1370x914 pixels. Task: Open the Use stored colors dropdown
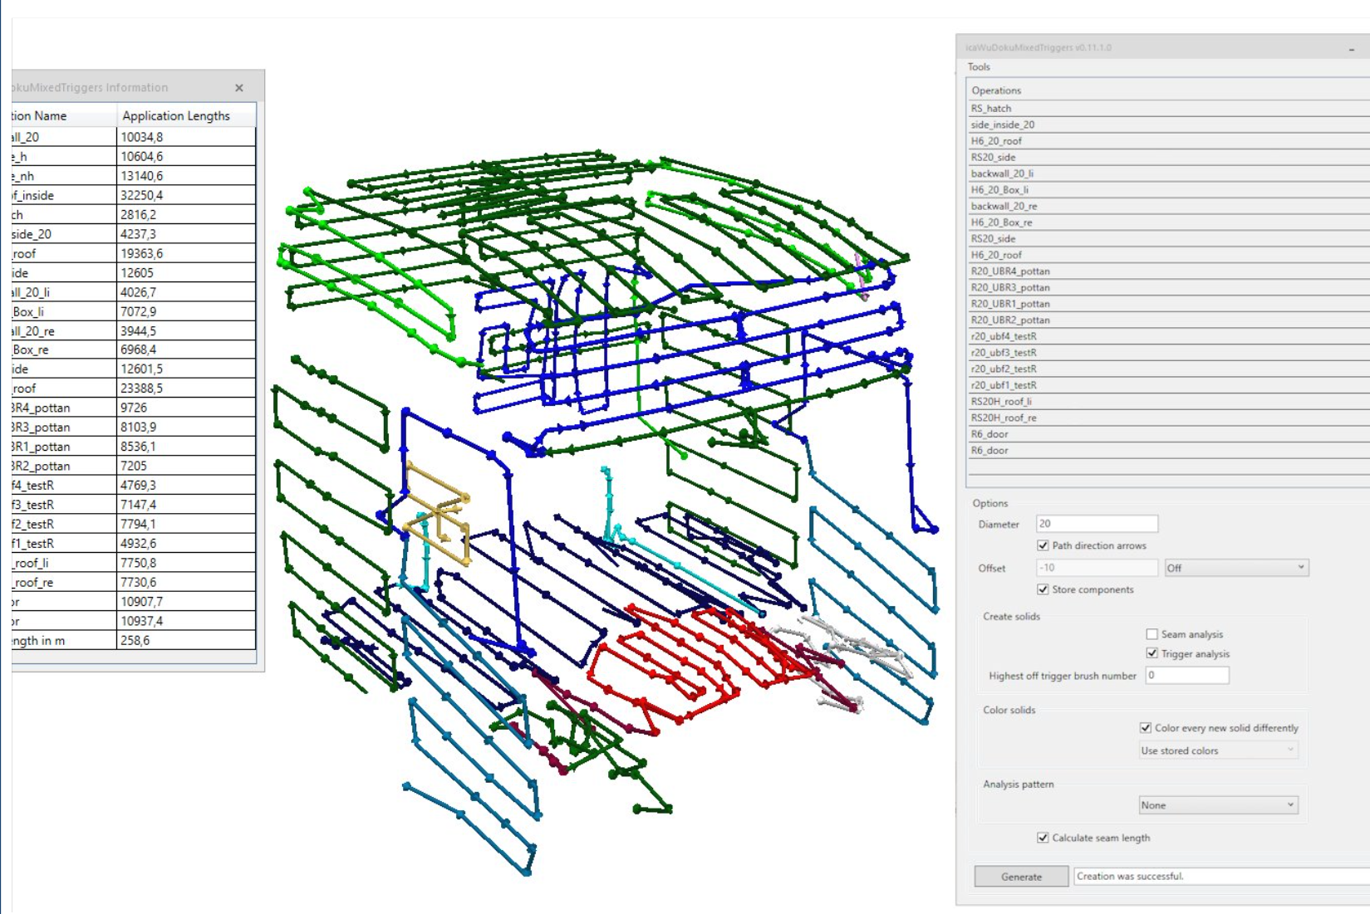(x=1217, y=750)
